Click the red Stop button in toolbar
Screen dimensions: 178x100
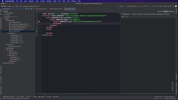click(x=157, y=6)
